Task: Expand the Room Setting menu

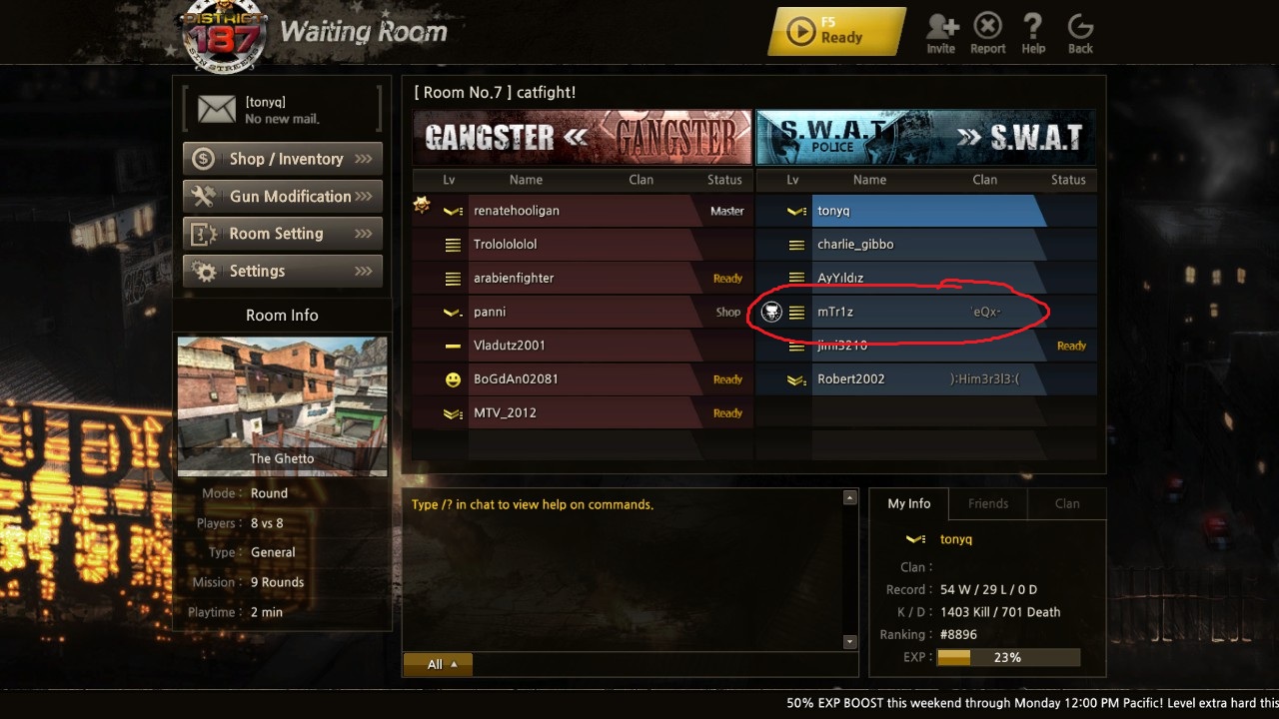Action: [283, 234]
